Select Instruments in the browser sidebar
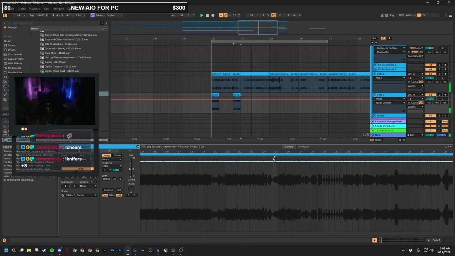455x256 pixels. (15, 54)
